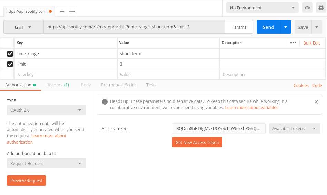Screen dimensions: 327x195
Task: Click the short_term value cell
Action: [x=169, y=53]
